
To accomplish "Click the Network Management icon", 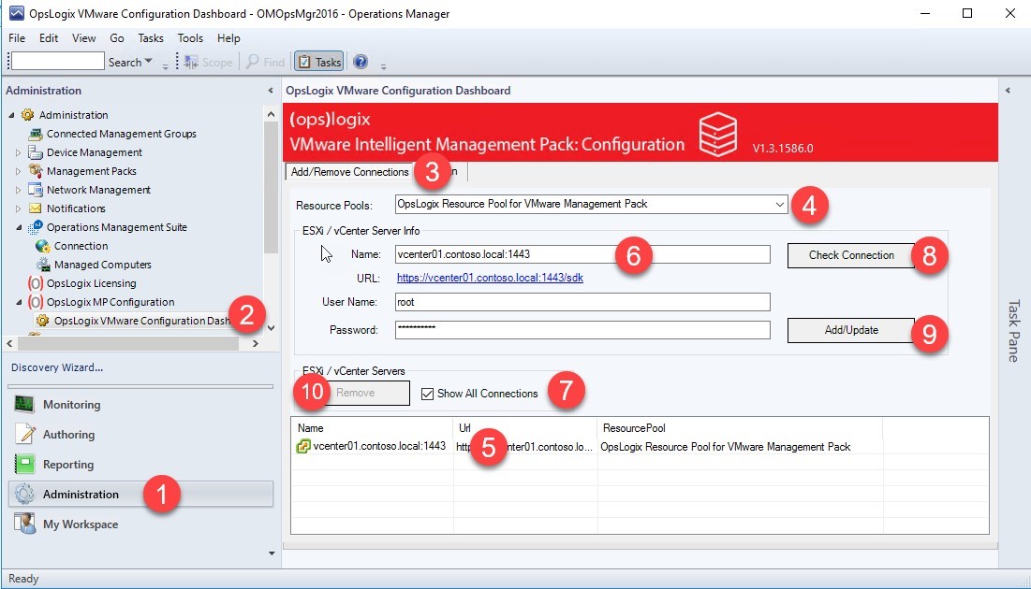I will pyautogui.click(x=36, y=190).
